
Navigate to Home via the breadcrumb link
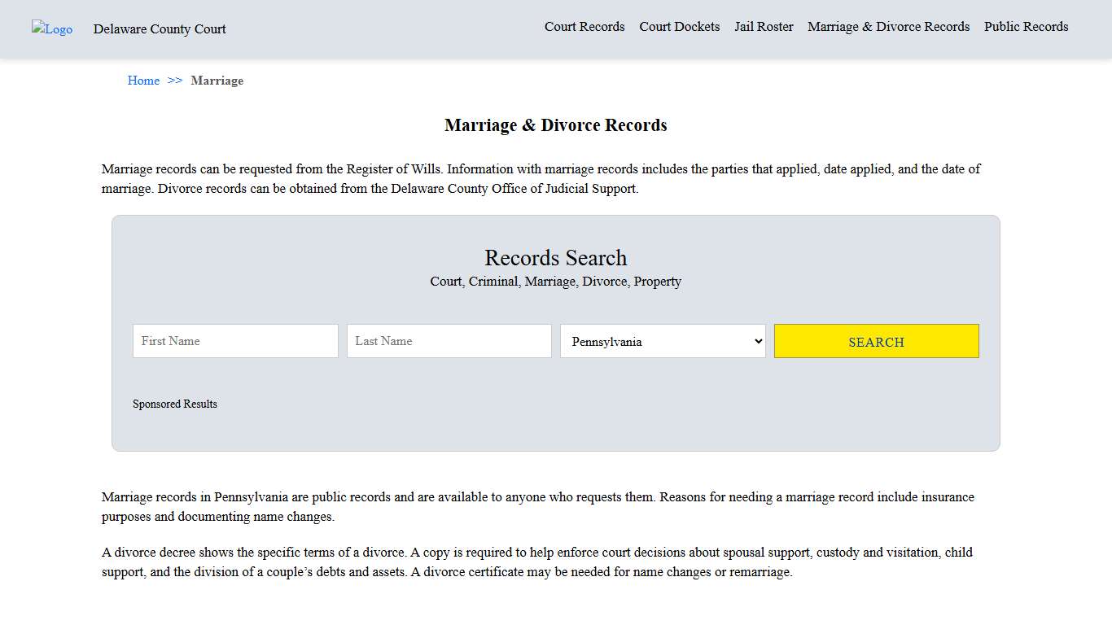coord(143,81)
